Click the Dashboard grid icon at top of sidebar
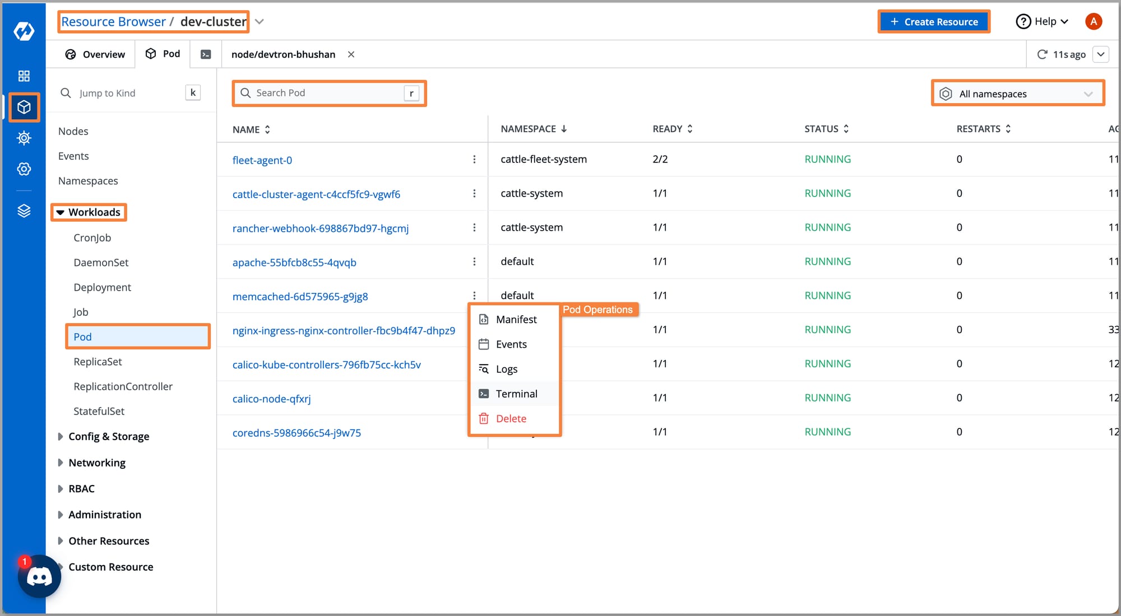The width and height of the screenshot is (1121, 616). pos(23,75)
